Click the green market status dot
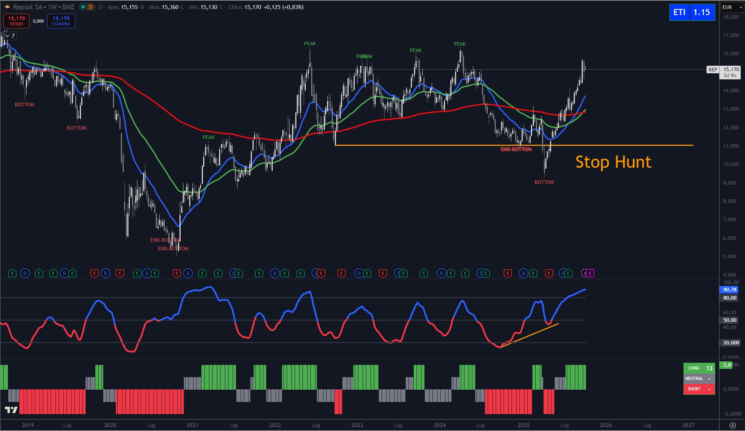 (83, 7)
